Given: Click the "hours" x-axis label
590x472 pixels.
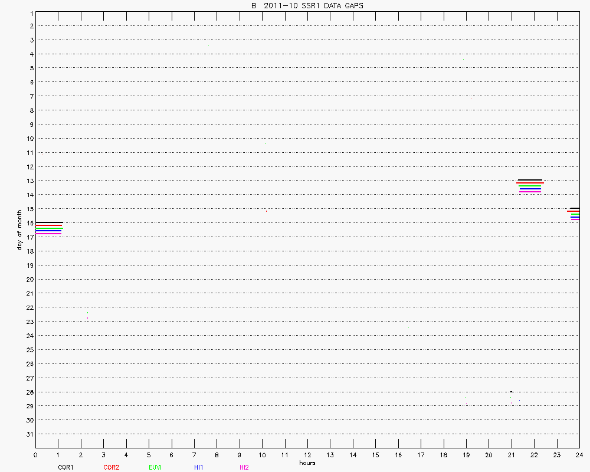Looking at the screenshot, I should (307, 463).
